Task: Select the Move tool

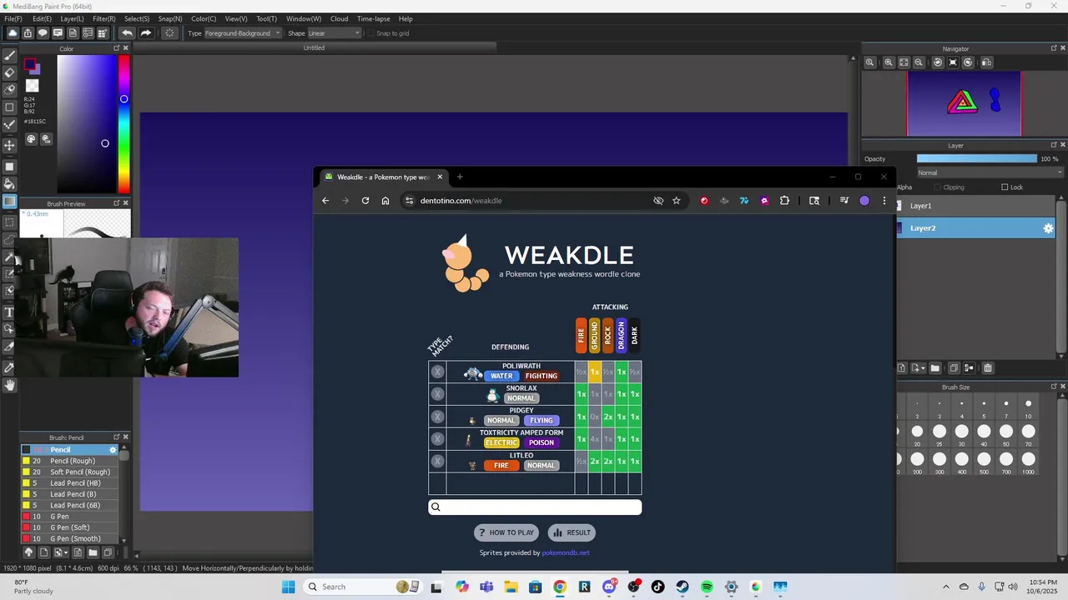Action: pos(10,146)
